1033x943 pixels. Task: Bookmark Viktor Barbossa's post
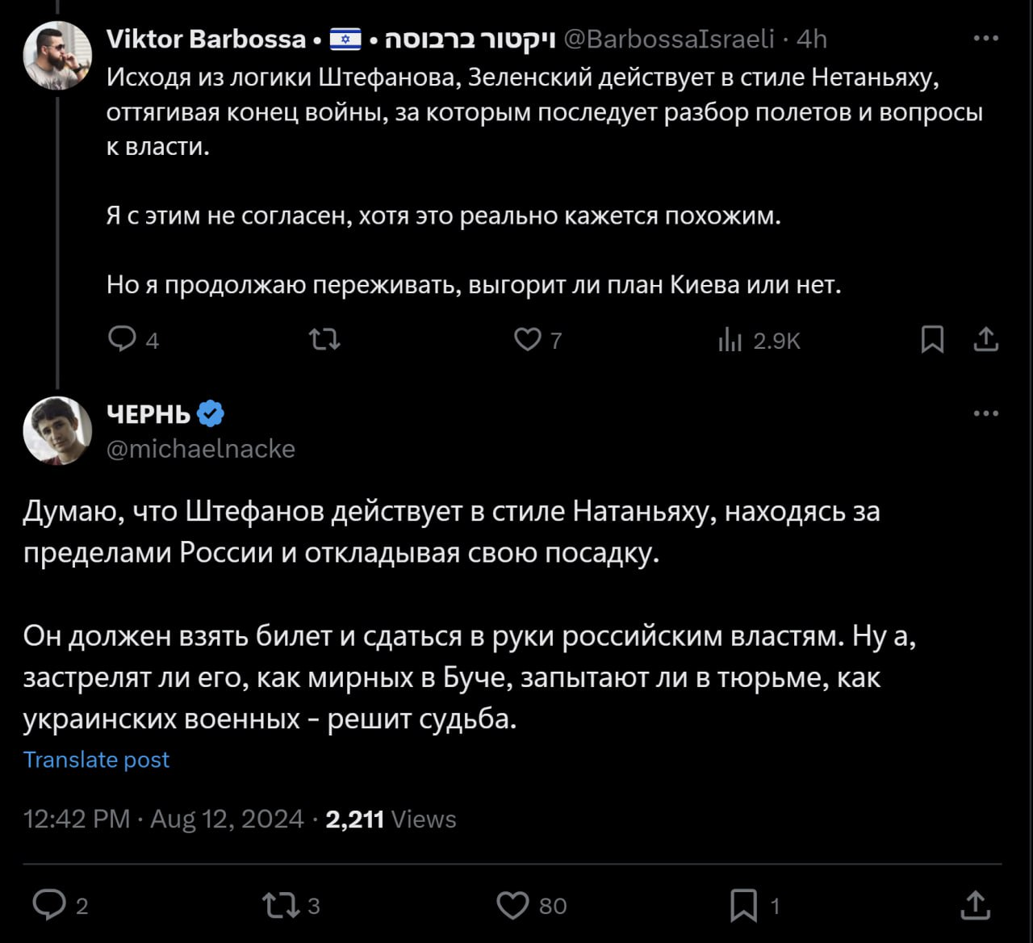point(932,340)
